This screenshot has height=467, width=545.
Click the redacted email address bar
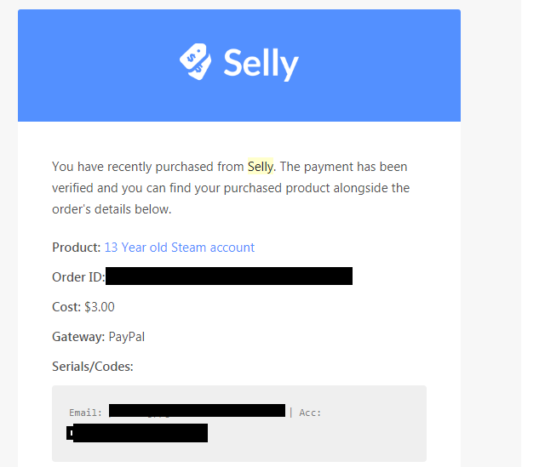197,410
